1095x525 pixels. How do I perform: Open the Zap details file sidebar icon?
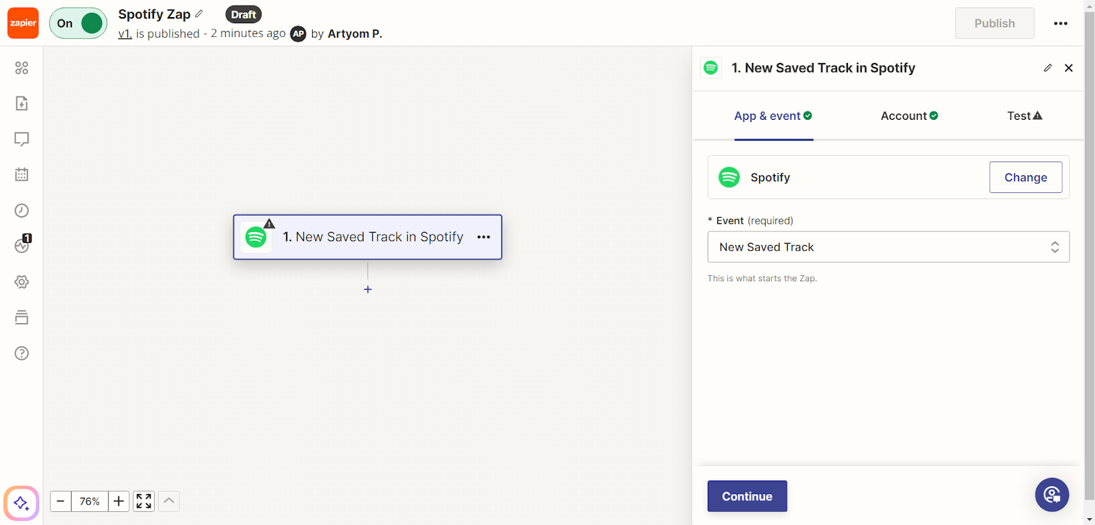click(x=22, y=103)
